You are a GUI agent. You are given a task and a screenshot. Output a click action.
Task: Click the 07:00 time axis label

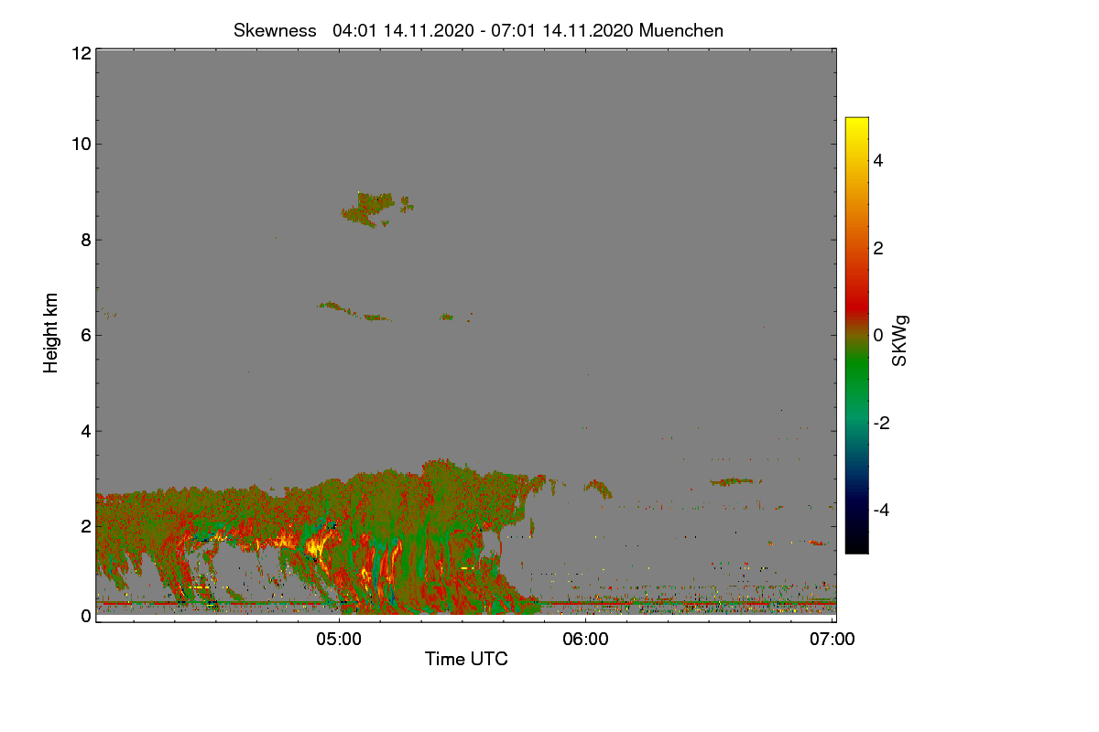[832, 640]
